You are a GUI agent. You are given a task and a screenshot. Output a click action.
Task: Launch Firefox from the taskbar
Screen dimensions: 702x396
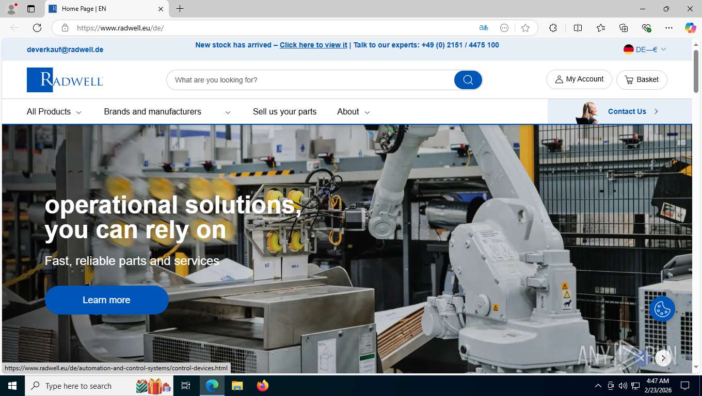[263, 386]
